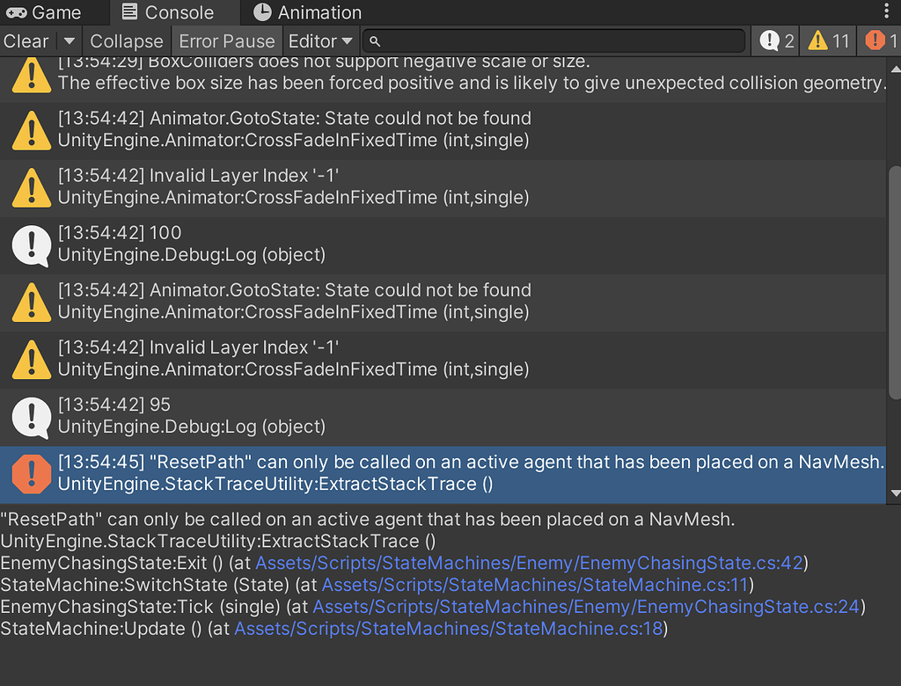Click the warning icon for BoxColliders message
The width and height of the screenshot is (901, 686).
point(32,74)
